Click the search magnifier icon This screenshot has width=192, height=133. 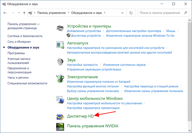(186, 13)
